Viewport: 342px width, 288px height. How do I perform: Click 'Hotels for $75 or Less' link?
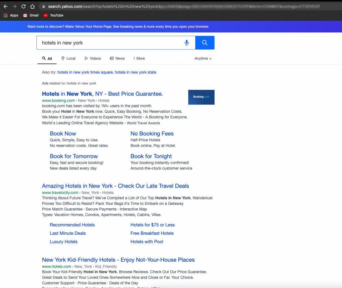pos(152,225)
